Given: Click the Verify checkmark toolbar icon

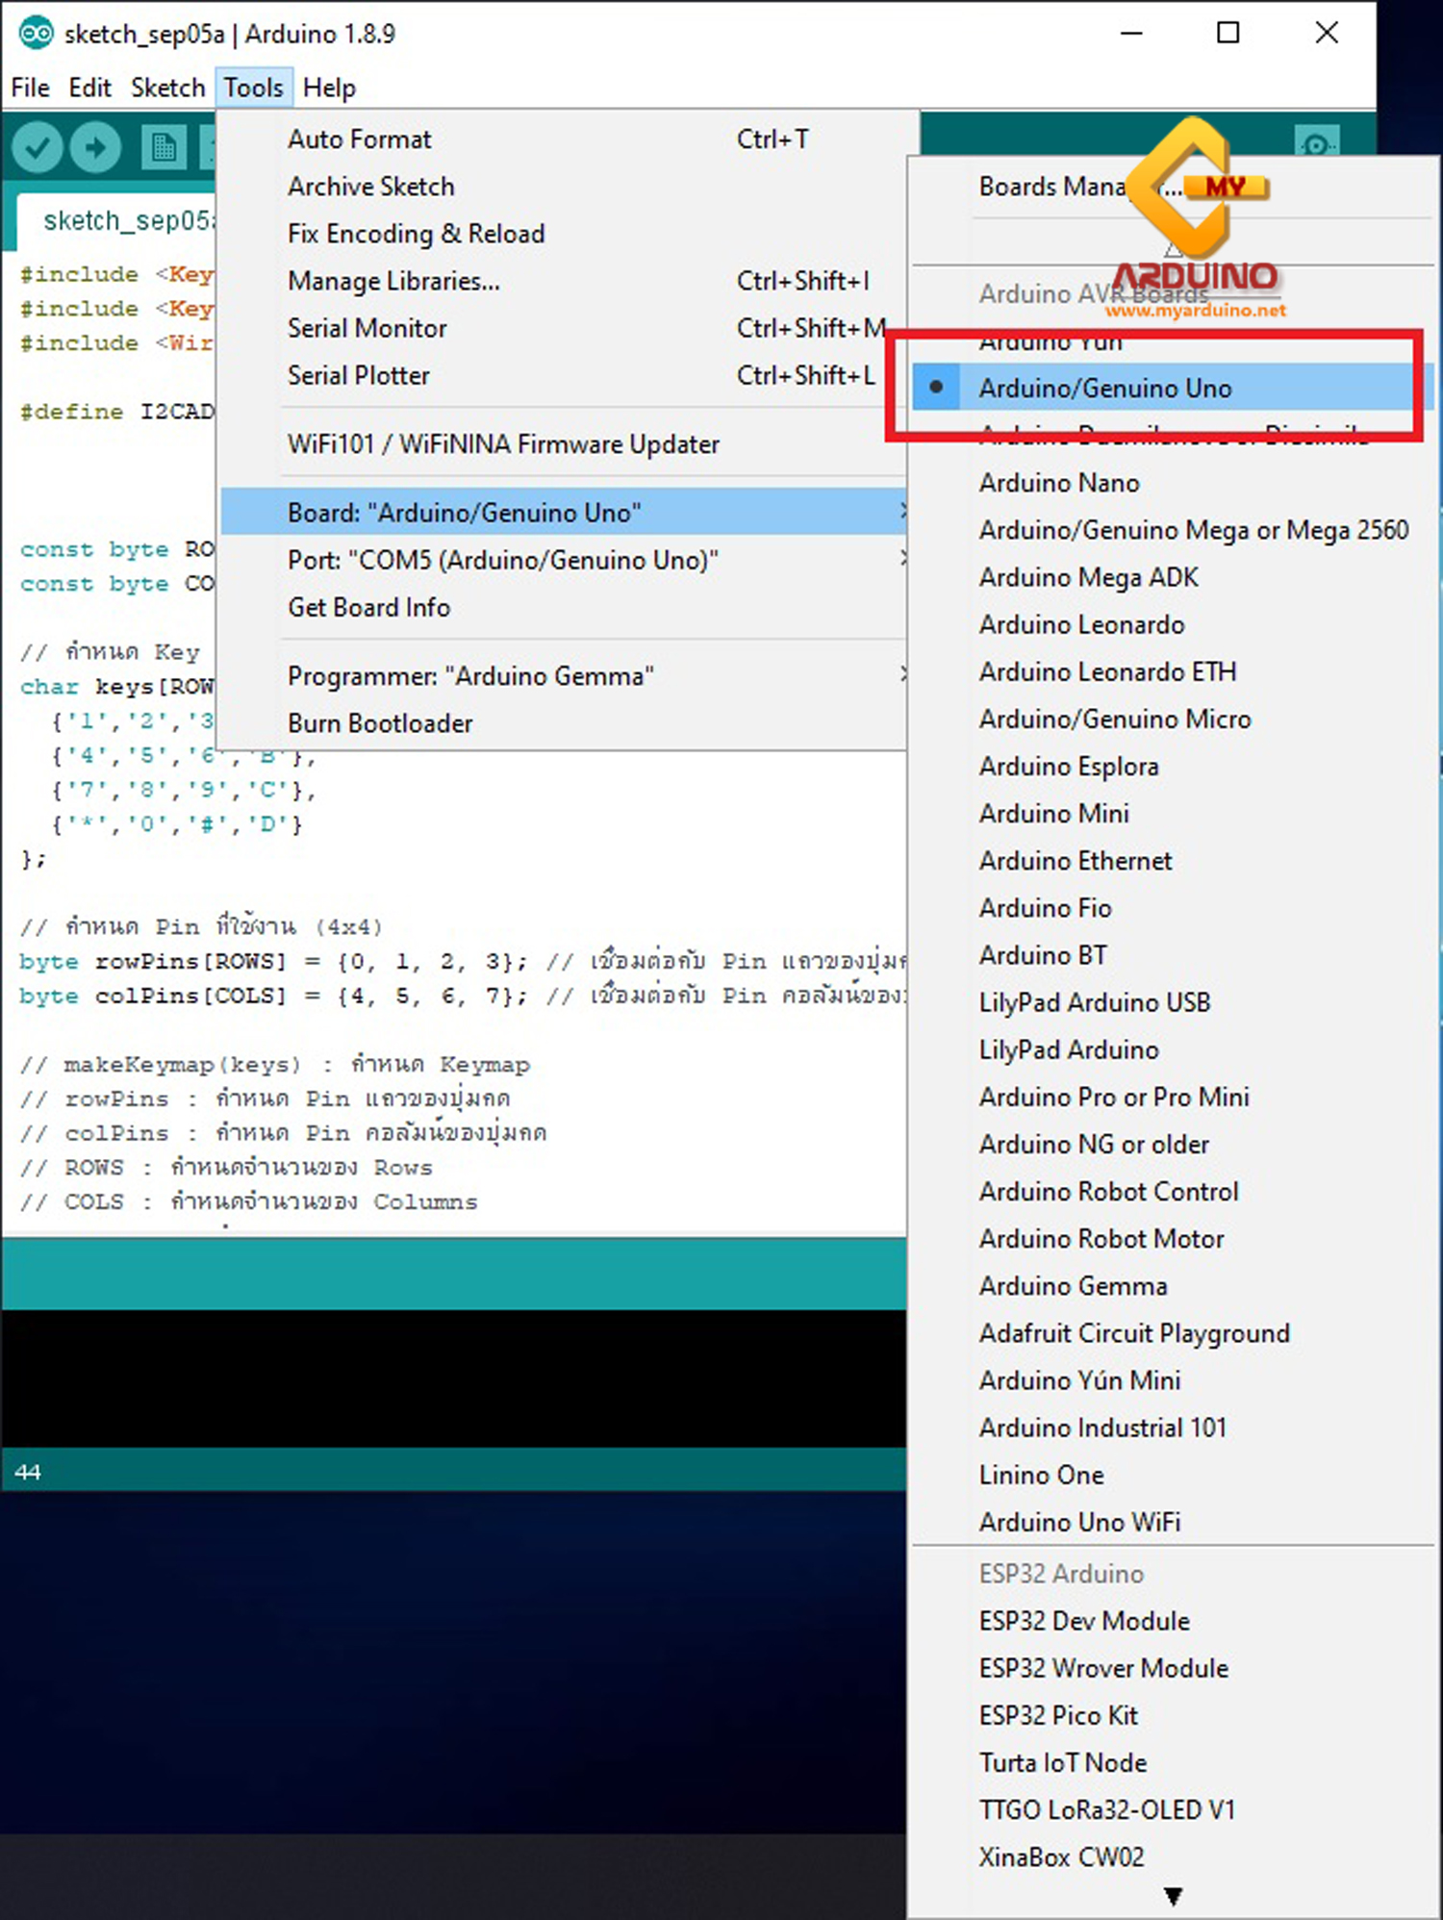Looking at the screenshot, I should coord(38,148).
